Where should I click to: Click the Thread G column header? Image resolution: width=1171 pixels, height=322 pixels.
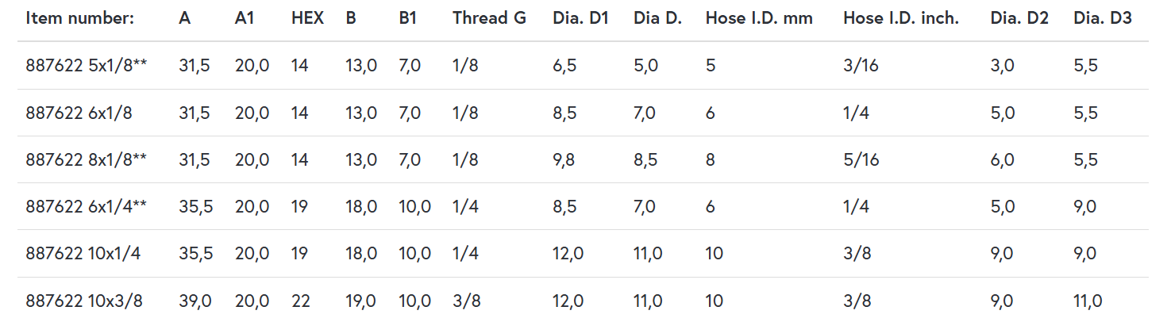pyautogui.click(x=489, y=18)
